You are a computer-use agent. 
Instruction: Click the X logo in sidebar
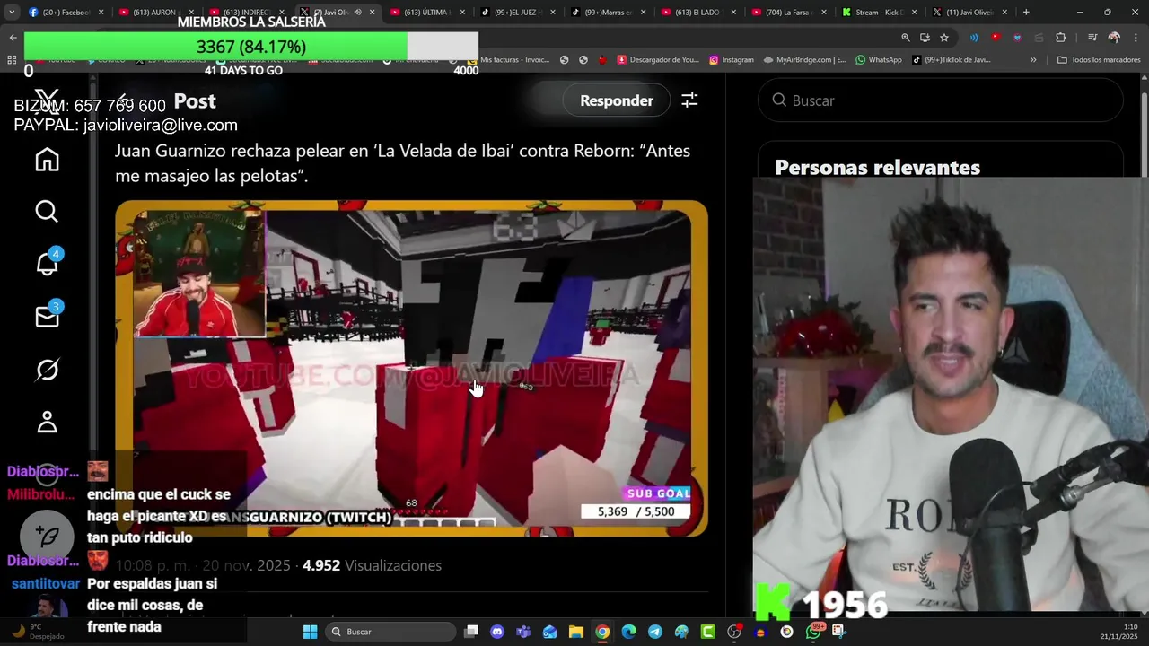47,99
